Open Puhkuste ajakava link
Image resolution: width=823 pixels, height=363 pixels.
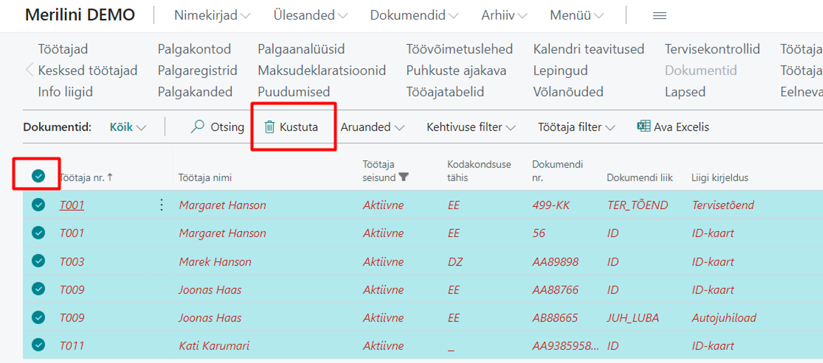coord(456,70)
